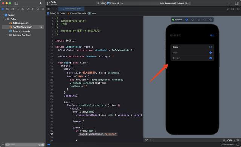241x147 pixels.
Task: Rotate or duplicate preview variants
Action: click(198, 20)
